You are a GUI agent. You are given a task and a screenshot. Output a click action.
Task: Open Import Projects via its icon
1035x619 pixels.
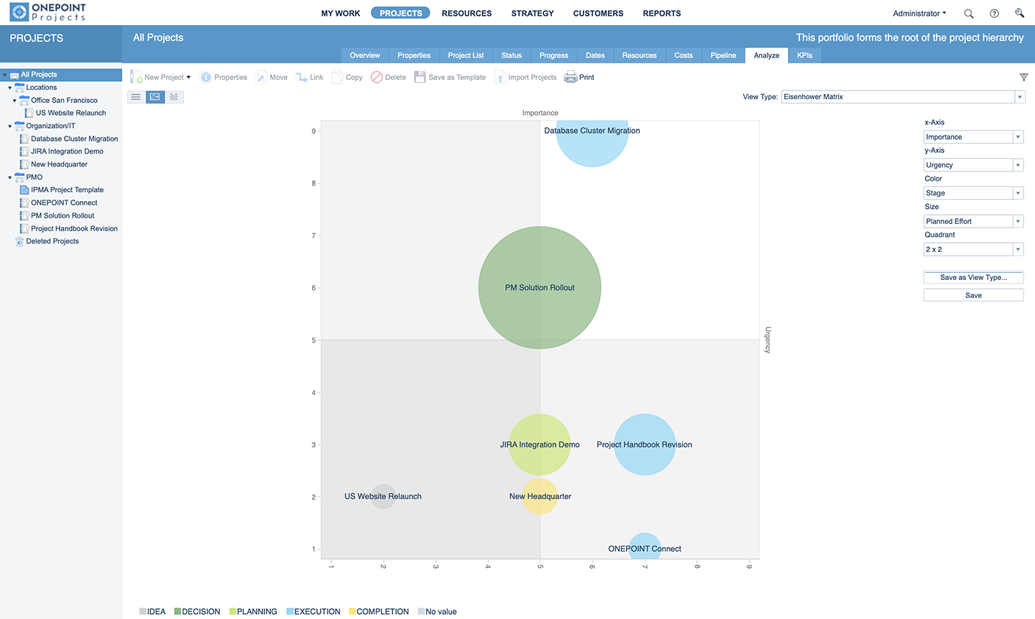[501, 77]
